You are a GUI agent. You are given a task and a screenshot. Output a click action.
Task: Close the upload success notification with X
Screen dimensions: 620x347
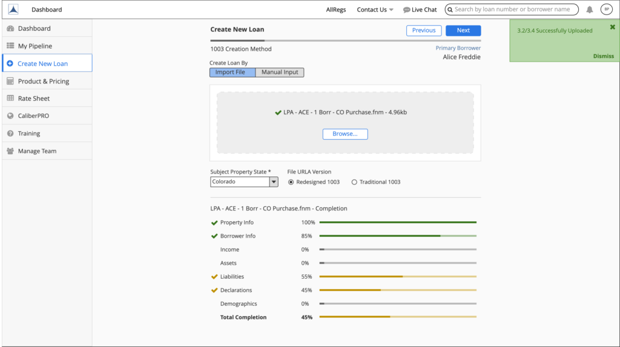pos(612,27)
